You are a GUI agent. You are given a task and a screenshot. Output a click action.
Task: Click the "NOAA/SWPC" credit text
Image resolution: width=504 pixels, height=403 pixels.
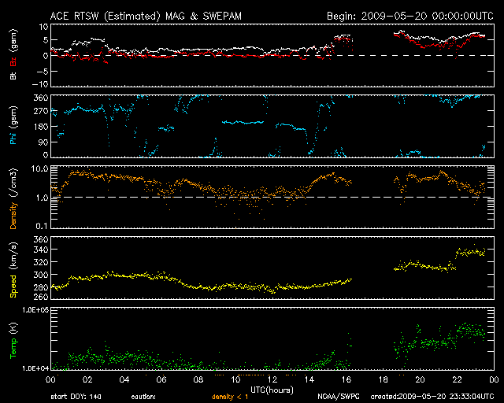point(339,397)
